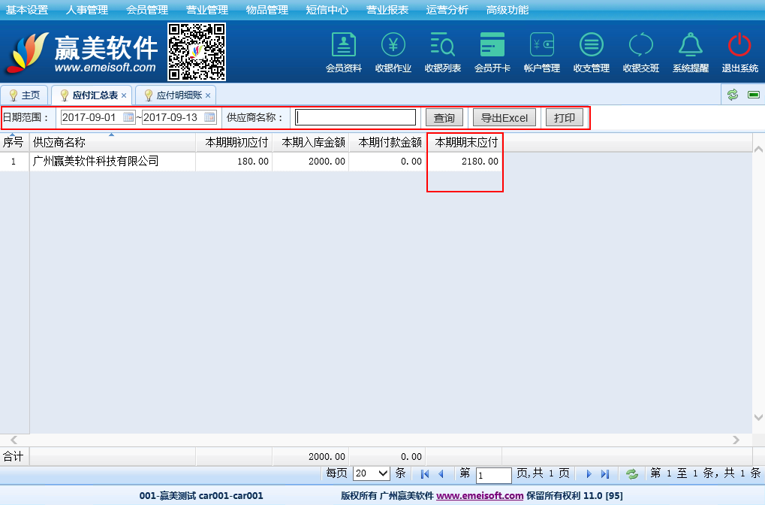Click the 会员开卡 card issue icon
Screen dimensions: 765x505
(x=492, y=46)
